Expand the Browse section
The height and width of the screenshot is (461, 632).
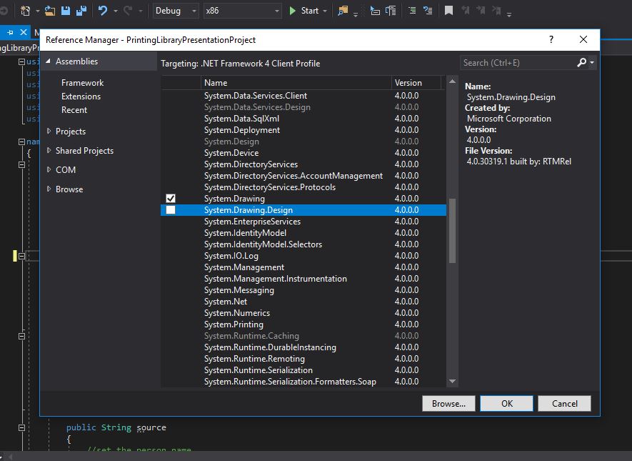coord(49,189)
